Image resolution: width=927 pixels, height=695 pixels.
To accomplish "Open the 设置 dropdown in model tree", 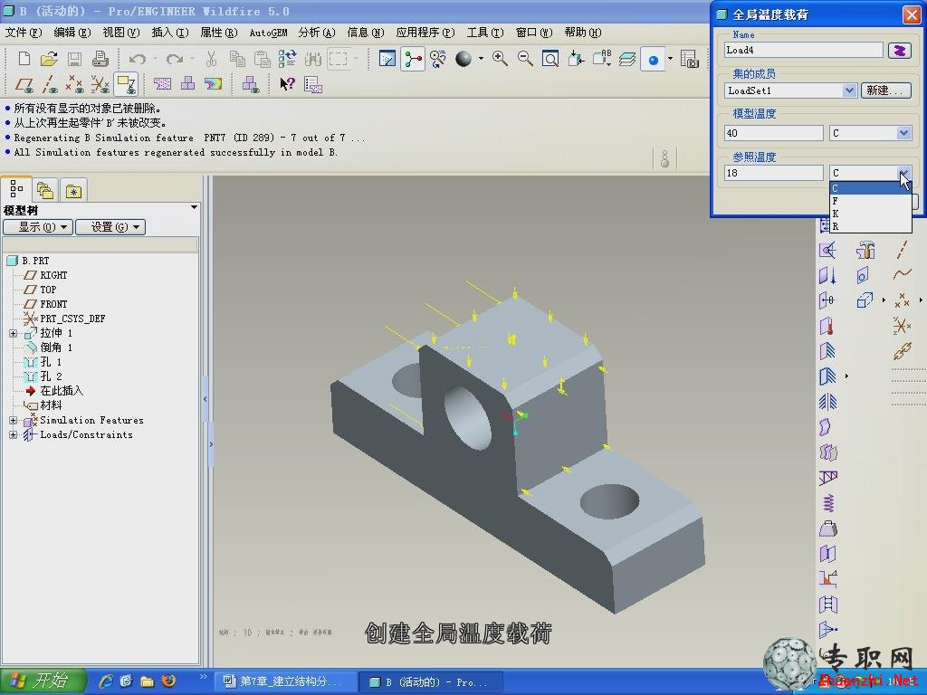I will point(110,227).
